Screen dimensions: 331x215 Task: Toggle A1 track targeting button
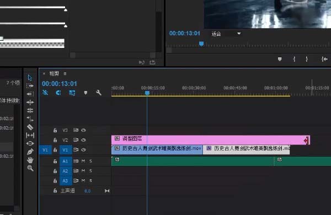tap(66, 161)
